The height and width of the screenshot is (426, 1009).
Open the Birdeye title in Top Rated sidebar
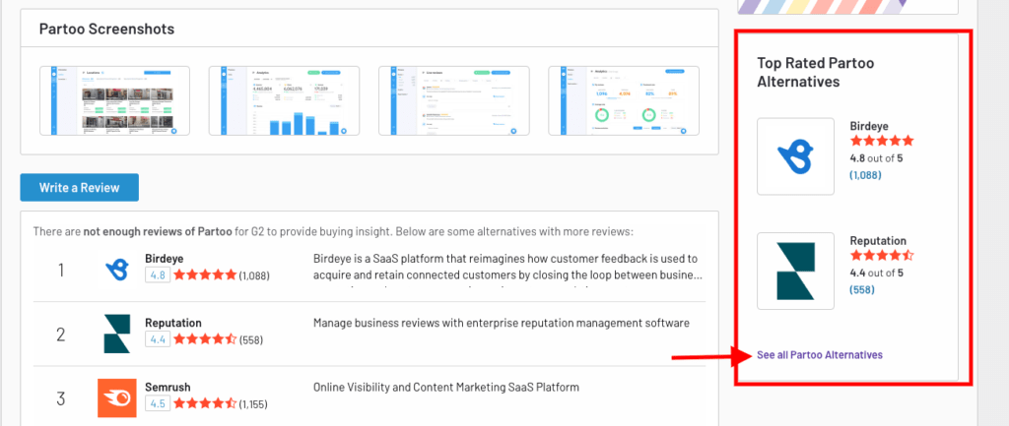(x=869, y=126)
